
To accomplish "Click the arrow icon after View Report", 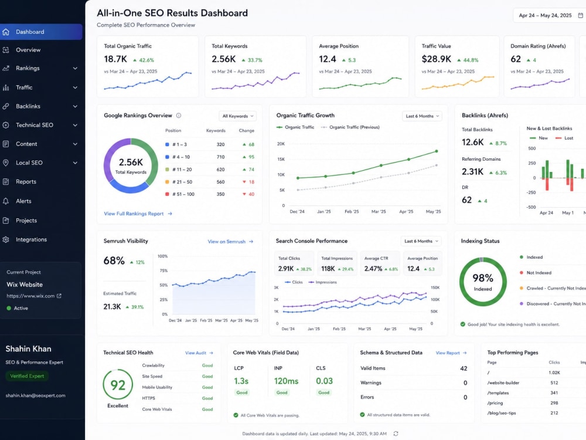I will coord(465,353).
